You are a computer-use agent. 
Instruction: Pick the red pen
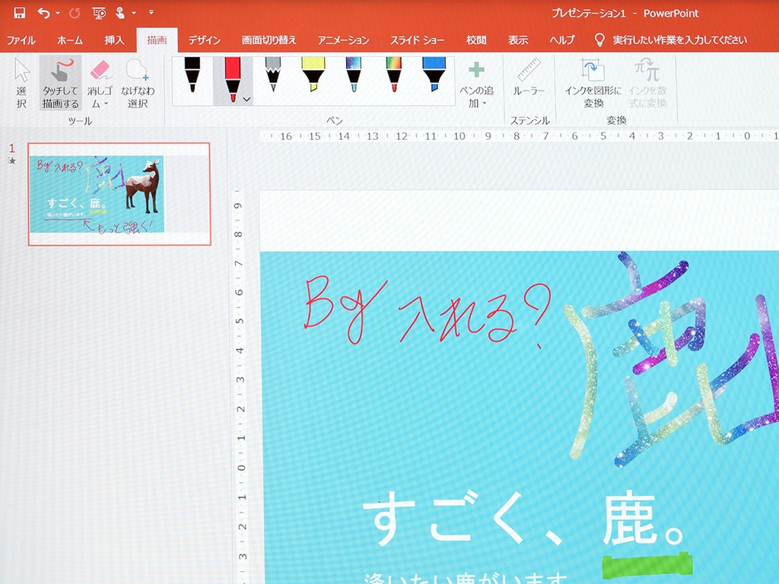(x=233, y=79)
